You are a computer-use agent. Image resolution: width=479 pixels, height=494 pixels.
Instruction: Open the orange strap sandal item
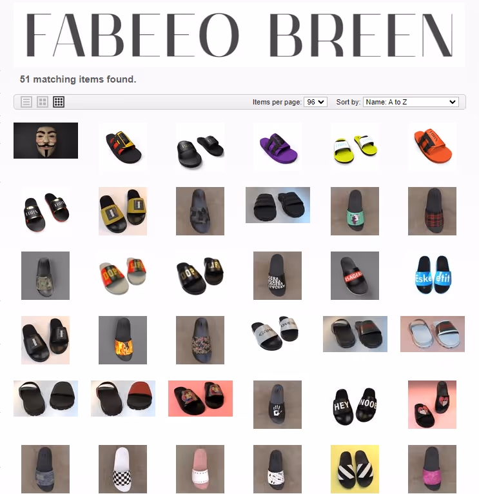432,147
